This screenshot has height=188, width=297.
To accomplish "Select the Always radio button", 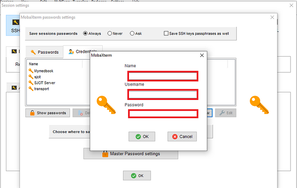I will click(x=85, y=34).
